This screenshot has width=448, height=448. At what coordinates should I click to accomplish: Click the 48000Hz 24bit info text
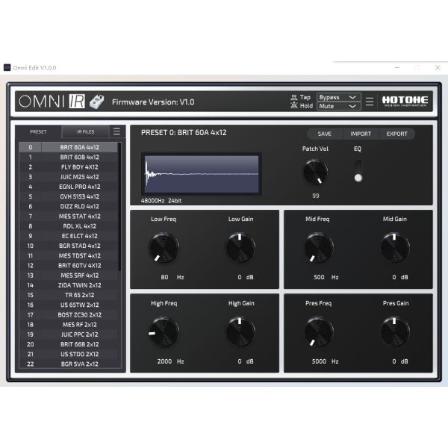[161, 201]
